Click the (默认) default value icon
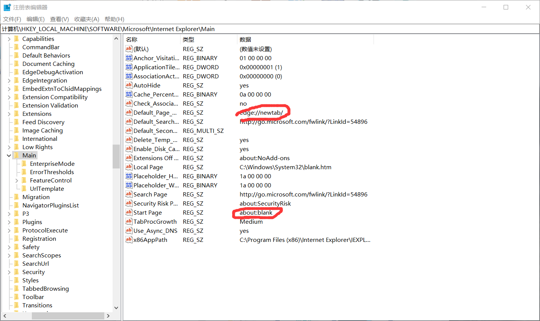 pyautogui.click(x=129, y=49)
